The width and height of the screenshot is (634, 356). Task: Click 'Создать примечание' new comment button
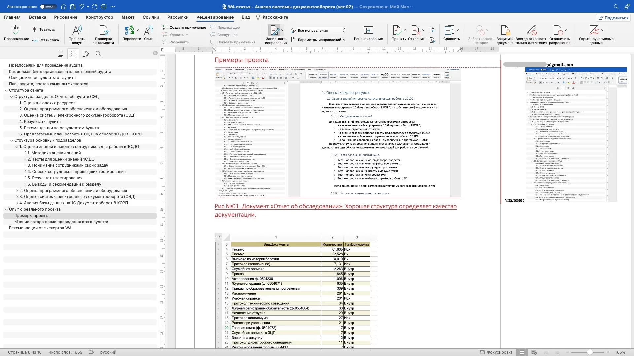coord(184,27)
